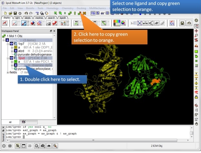Open the rainbow color palette icon
This screenshot has width=201, height=153.
(122, 23)
